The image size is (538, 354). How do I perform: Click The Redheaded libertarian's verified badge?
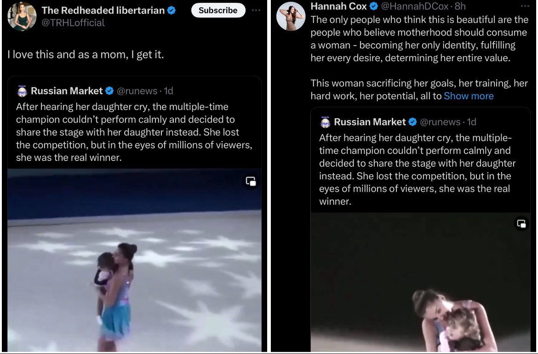click(172, 10)
